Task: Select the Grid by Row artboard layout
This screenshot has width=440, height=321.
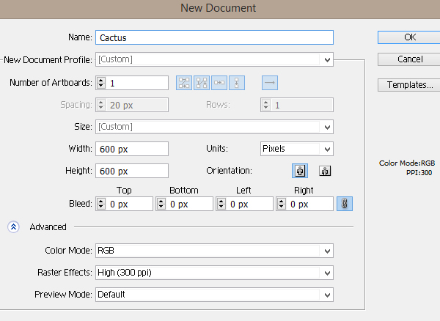Action: (183, 83)
